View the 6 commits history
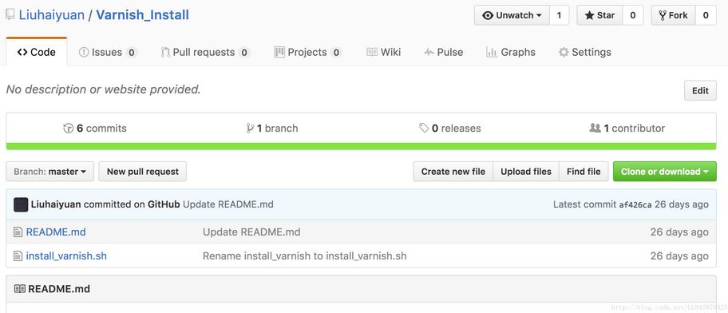The image size is (728, 313). click(95, 129)
